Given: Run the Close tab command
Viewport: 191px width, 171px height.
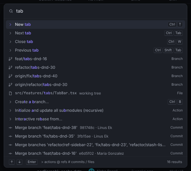Looking at the screenshot, I should point(95,42).
